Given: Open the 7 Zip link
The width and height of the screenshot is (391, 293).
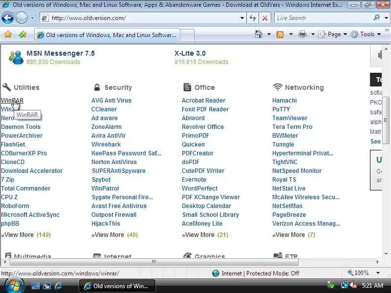Looking at the screenshot, I should click(7, 180).
